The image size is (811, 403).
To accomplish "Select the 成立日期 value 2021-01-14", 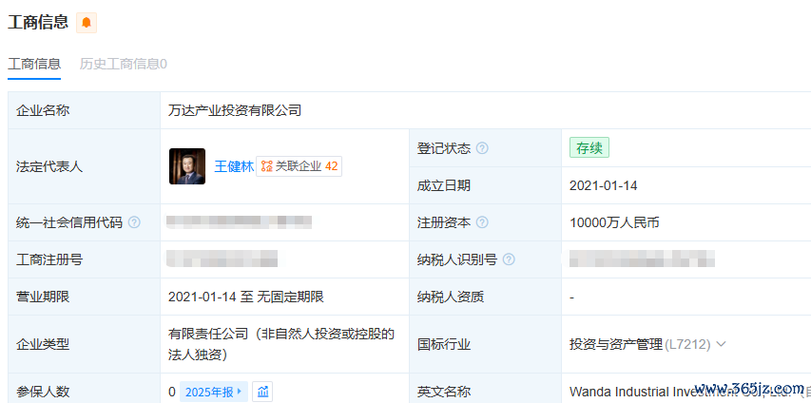I will (604, 185).
